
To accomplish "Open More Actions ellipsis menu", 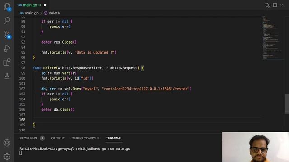I will point(282,5).
